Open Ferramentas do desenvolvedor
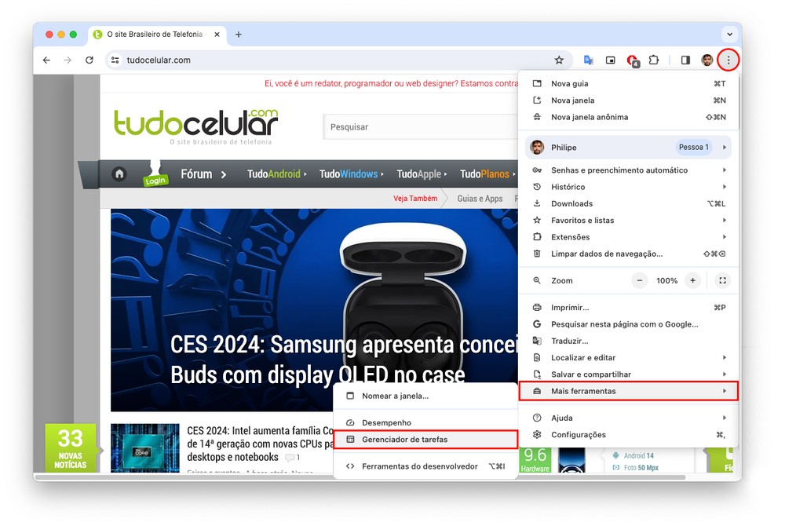Viewport: 785px width, 526px height. pos(425,466)
